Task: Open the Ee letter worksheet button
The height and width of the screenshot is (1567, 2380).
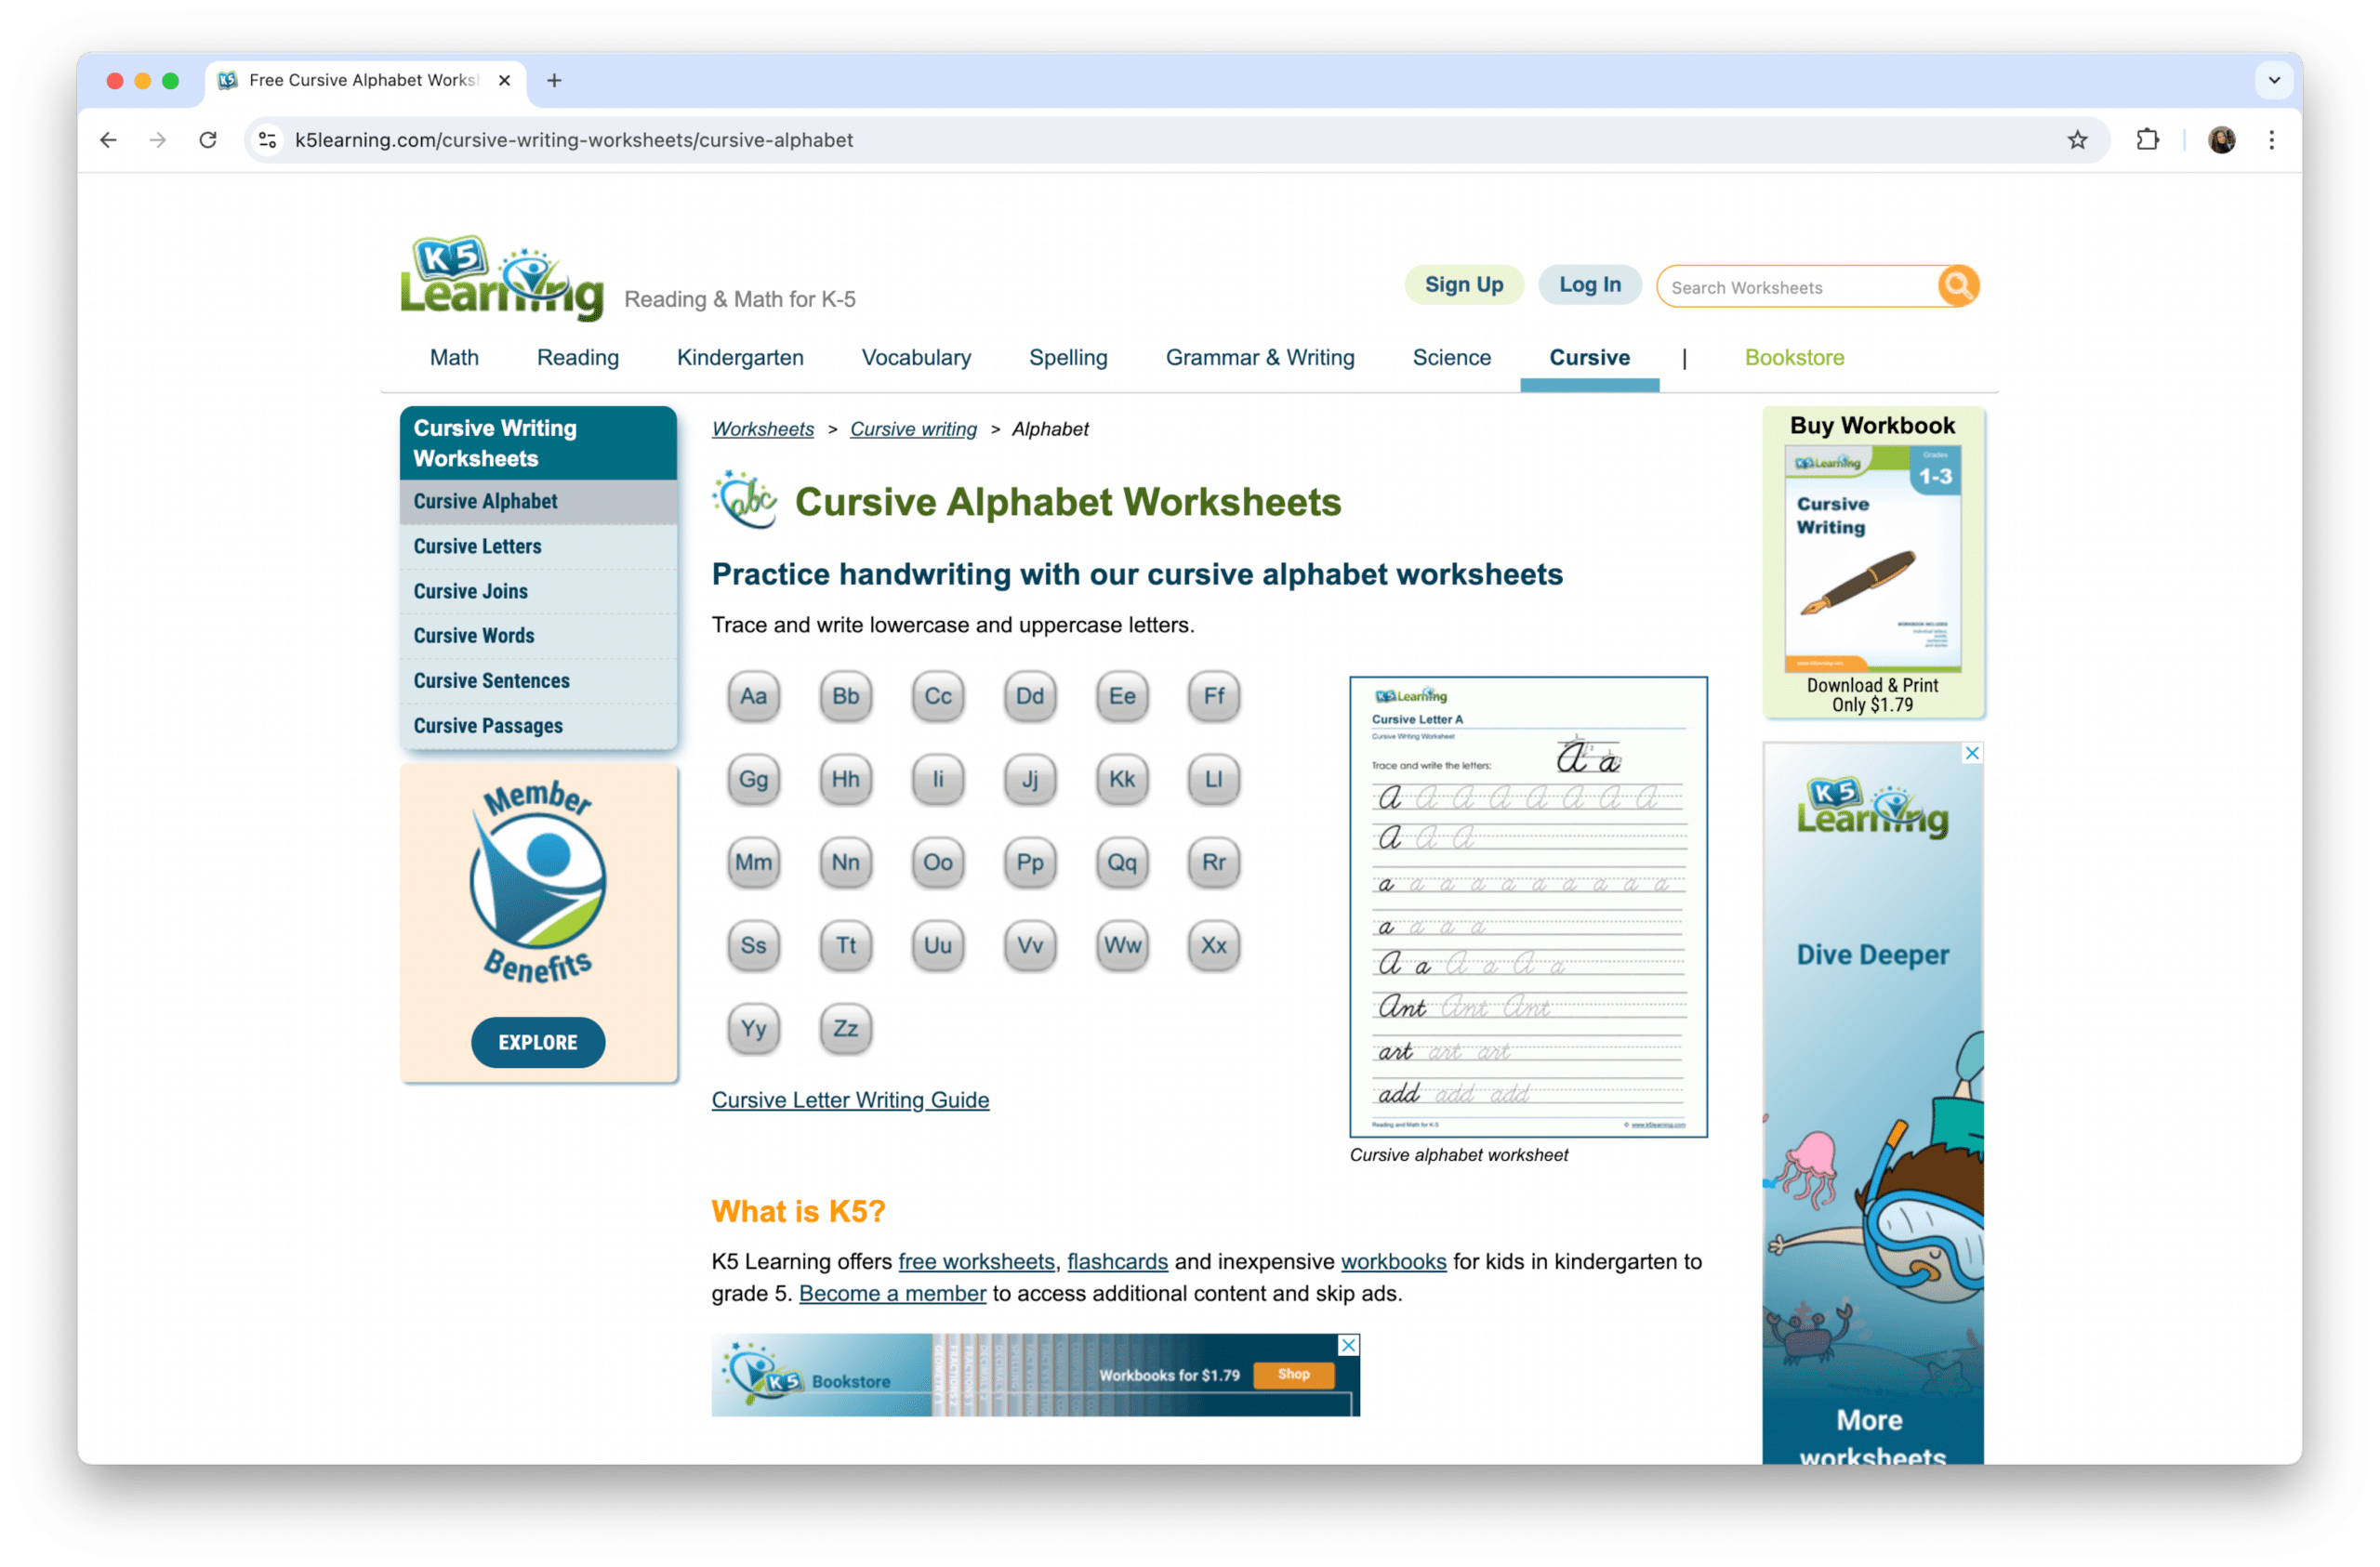Action: tap(1121, 696)
